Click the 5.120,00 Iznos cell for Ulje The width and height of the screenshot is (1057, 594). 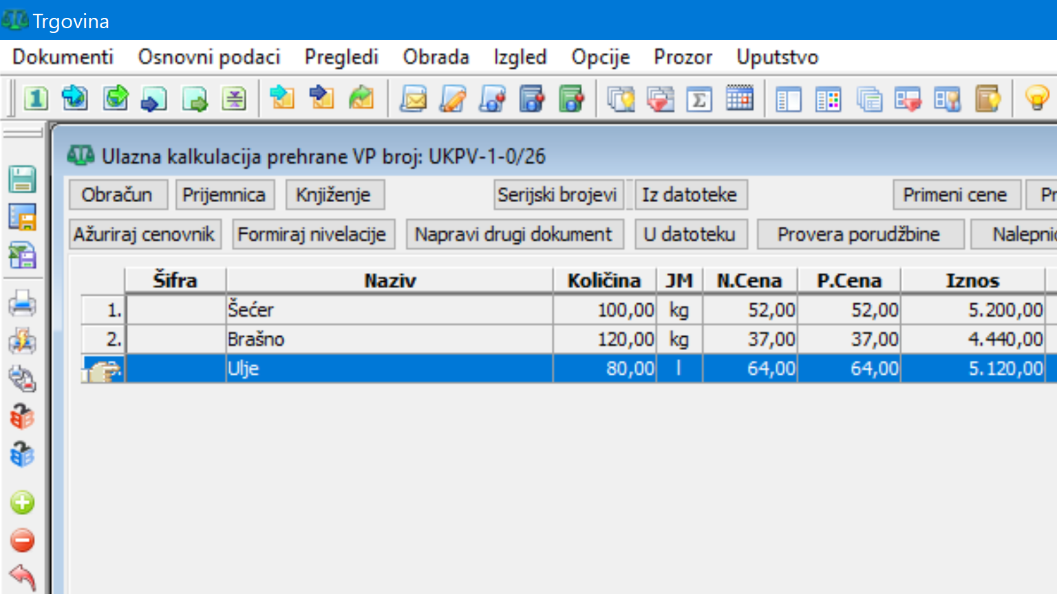click(972, 368)
